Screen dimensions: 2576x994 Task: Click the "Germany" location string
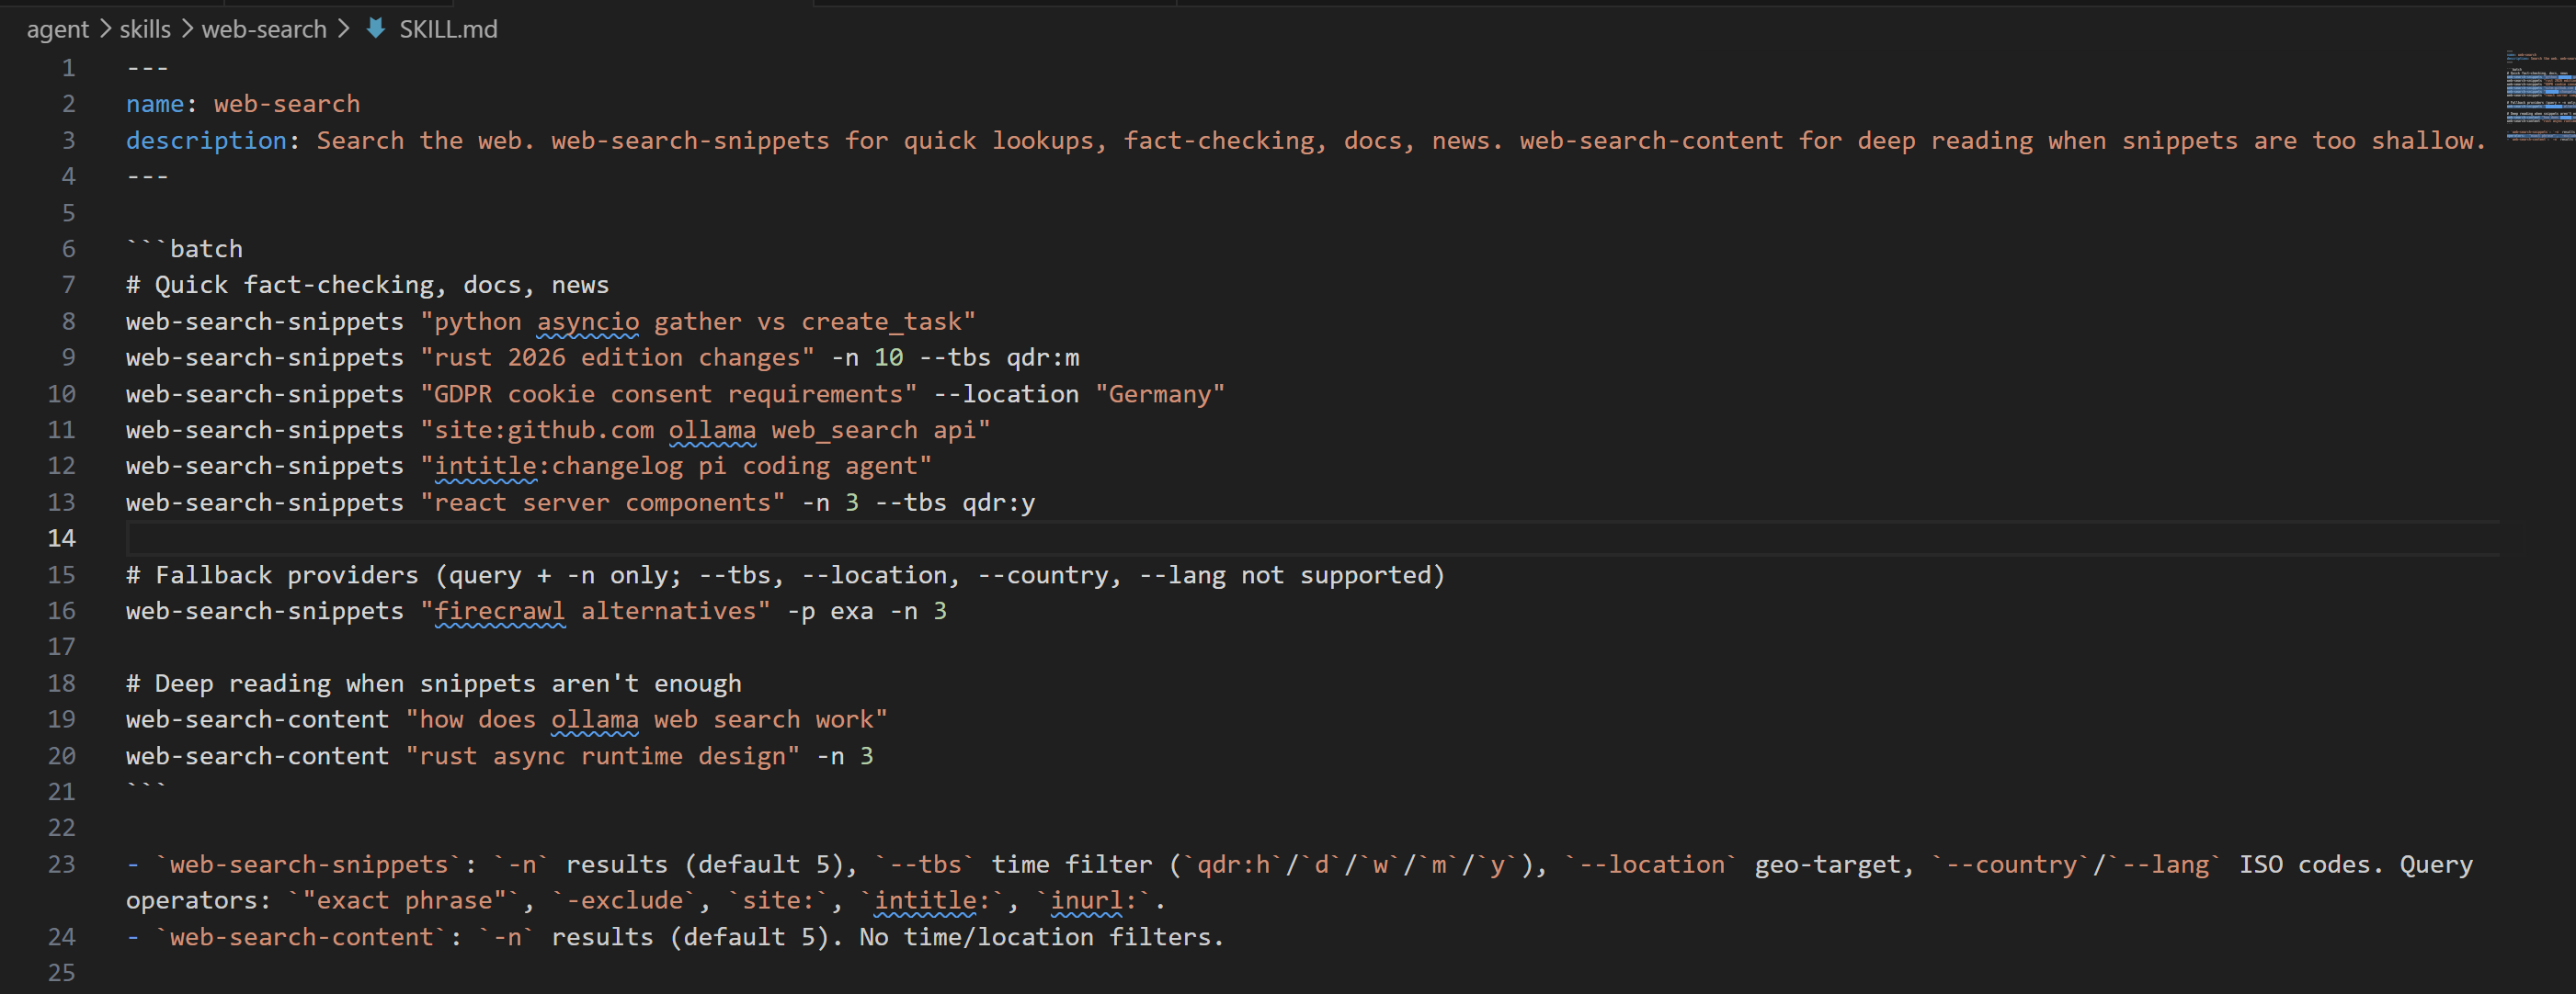coord(1160,393)
